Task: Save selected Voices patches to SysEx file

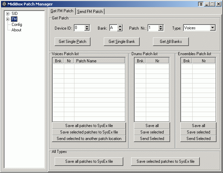Action: pyautogui.click(x=89, y=132)
